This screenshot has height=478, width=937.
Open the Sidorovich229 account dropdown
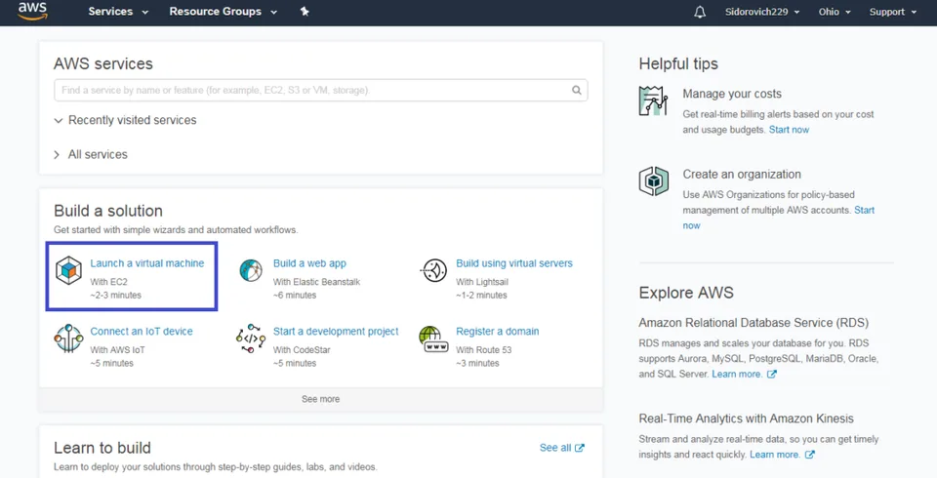tap(762, 12)
